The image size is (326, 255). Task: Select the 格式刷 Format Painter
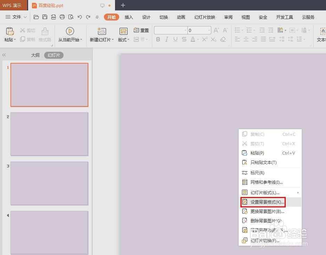pyautogui.click(x=45, y=35)
